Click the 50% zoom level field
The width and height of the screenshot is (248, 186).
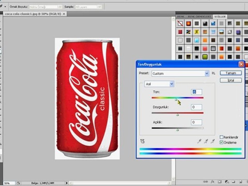point(9,183)
